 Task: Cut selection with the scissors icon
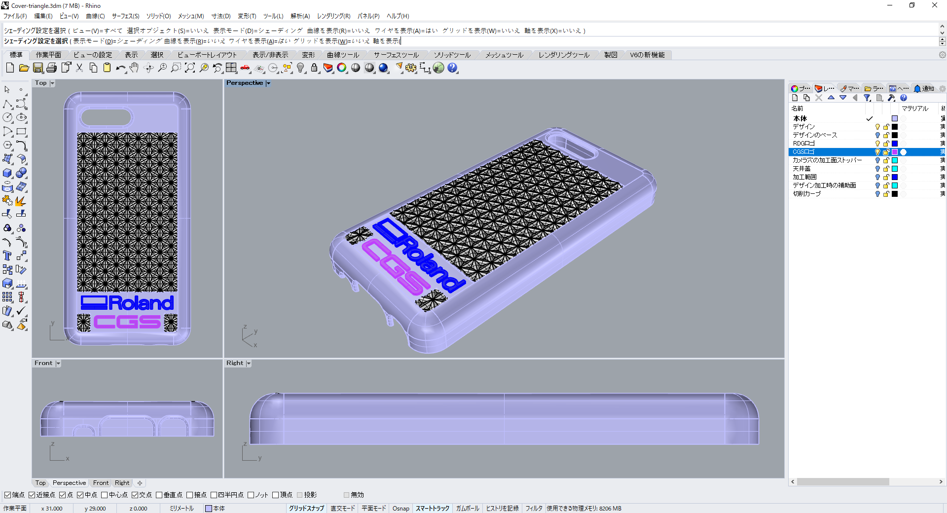[79, 68]
